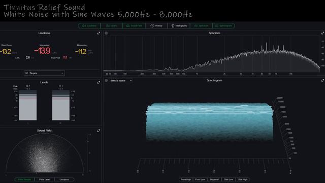Click the Tinnitus Relief Sound title text
This screenshot has height=183, width=325.
coord(45,7)
